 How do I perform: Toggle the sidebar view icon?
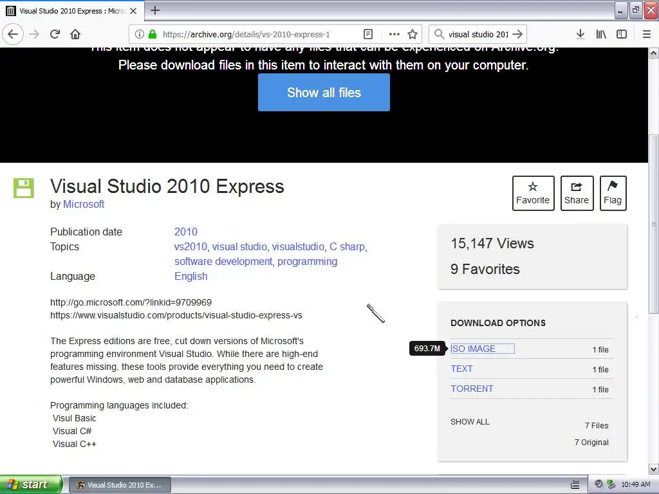point(622,34)
